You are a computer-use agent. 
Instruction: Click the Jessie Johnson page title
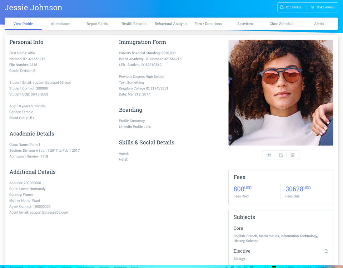[x=34, y=8]
